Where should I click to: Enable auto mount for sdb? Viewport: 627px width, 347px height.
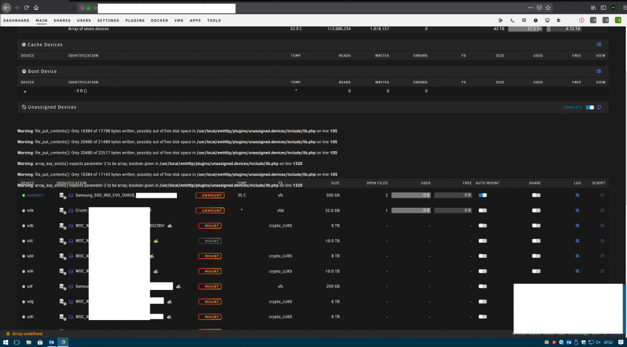click(483, 226)
